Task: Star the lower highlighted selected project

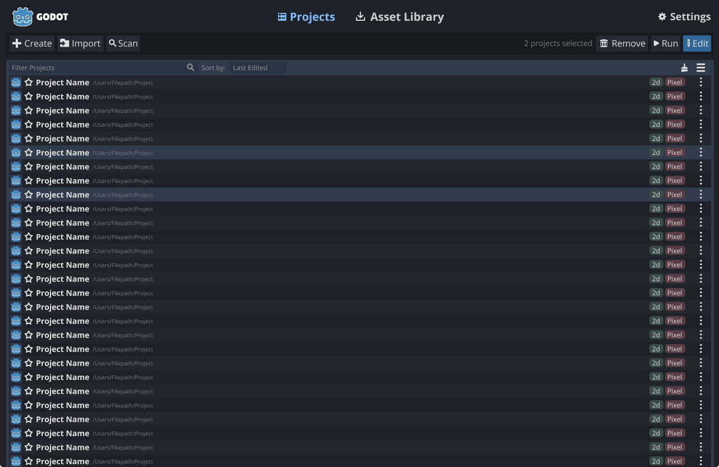Action: 29,194
